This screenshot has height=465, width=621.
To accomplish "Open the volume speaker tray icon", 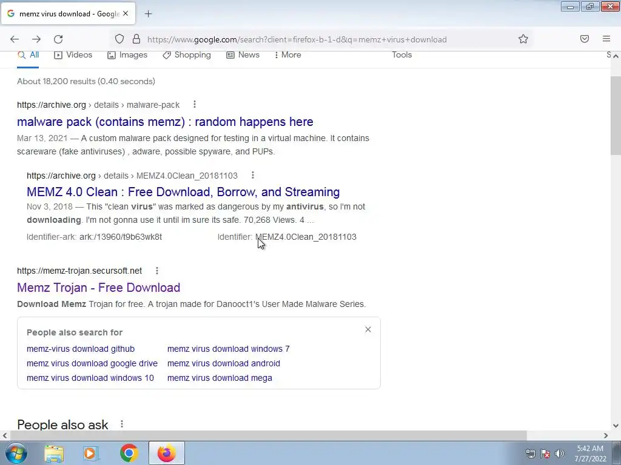I will pyautogui.click(x=560, y=453).
